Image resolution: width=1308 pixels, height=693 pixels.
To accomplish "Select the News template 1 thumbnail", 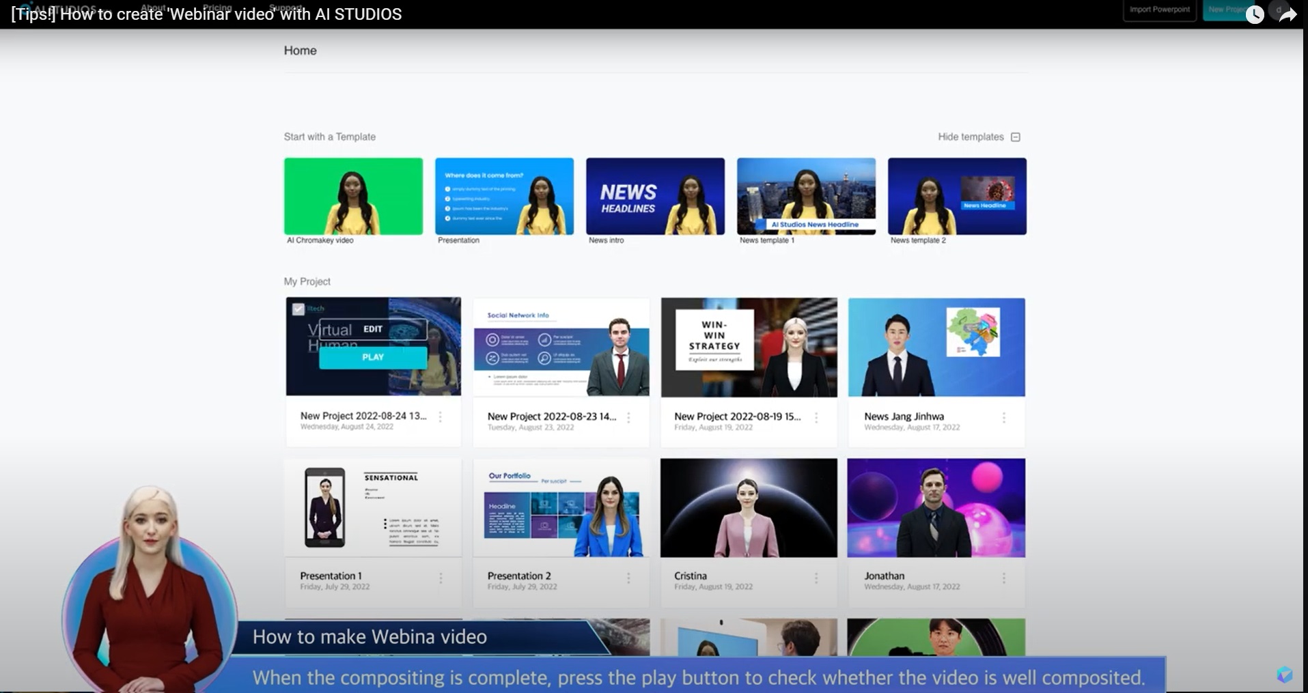I will [x=806, y=197].
